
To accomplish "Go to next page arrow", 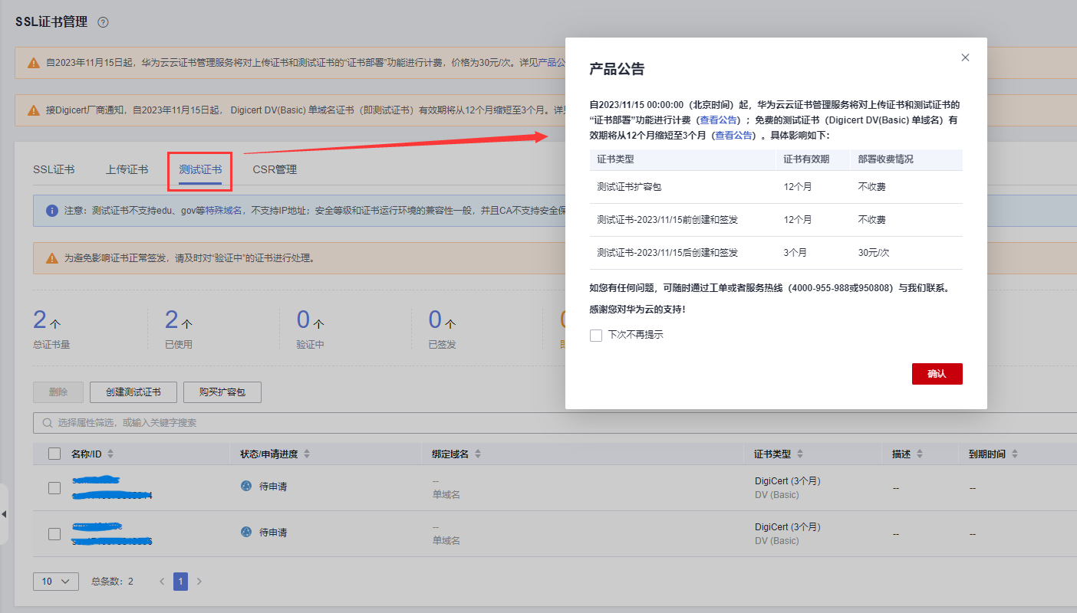I will click(199, 582).
